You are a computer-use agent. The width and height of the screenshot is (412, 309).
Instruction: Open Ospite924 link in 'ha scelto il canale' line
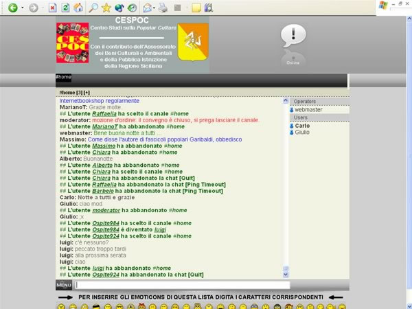pyautogui.click(x=106, y=236)
